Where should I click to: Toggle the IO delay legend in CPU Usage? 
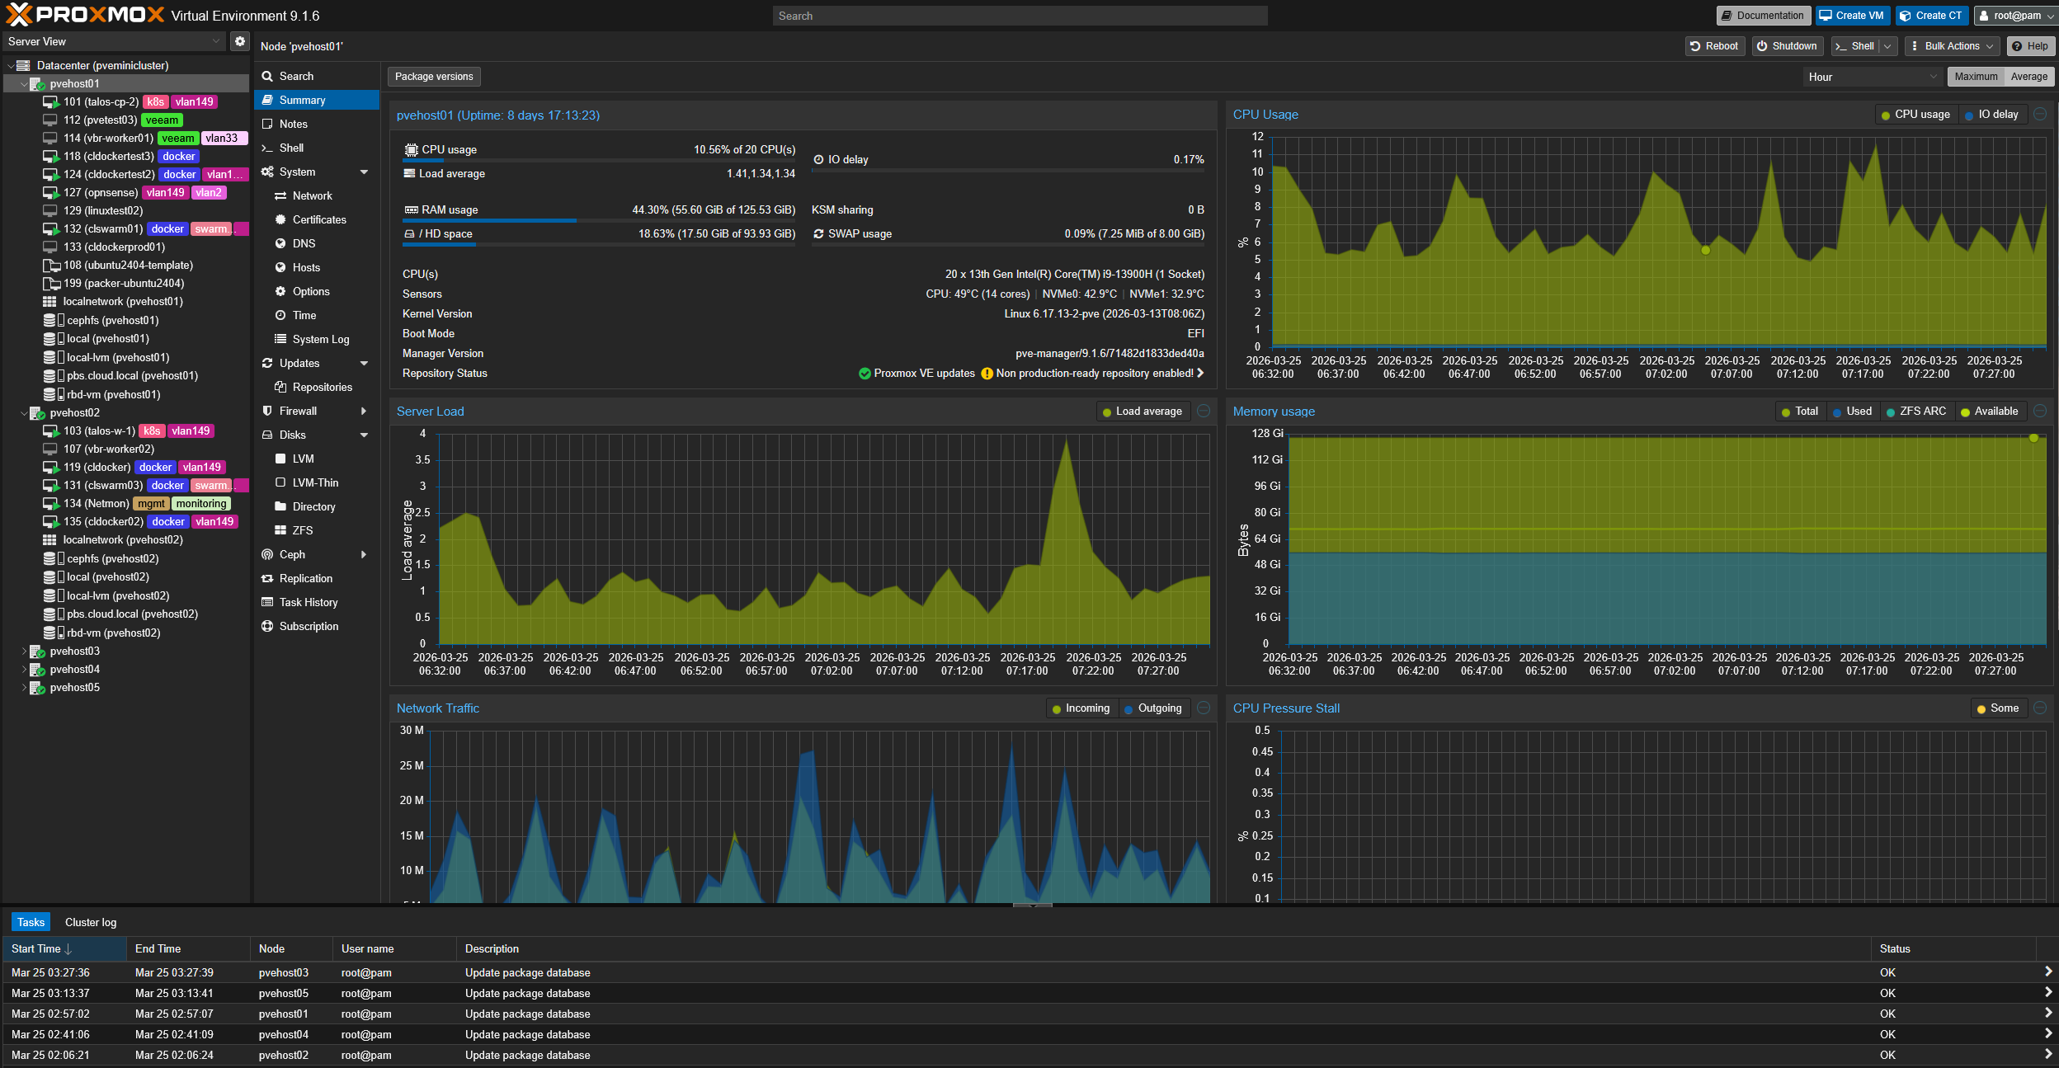pos(1991,115)
